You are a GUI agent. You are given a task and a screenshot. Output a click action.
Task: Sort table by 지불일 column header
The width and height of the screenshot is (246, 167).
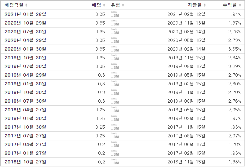(x=196, y=5)
